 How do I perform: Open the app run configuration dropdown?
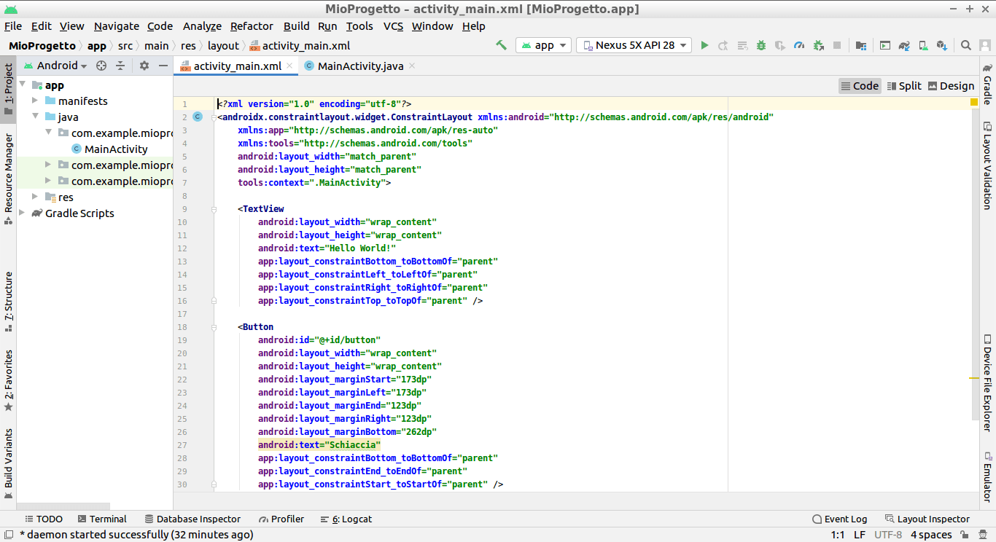[543, 44]
